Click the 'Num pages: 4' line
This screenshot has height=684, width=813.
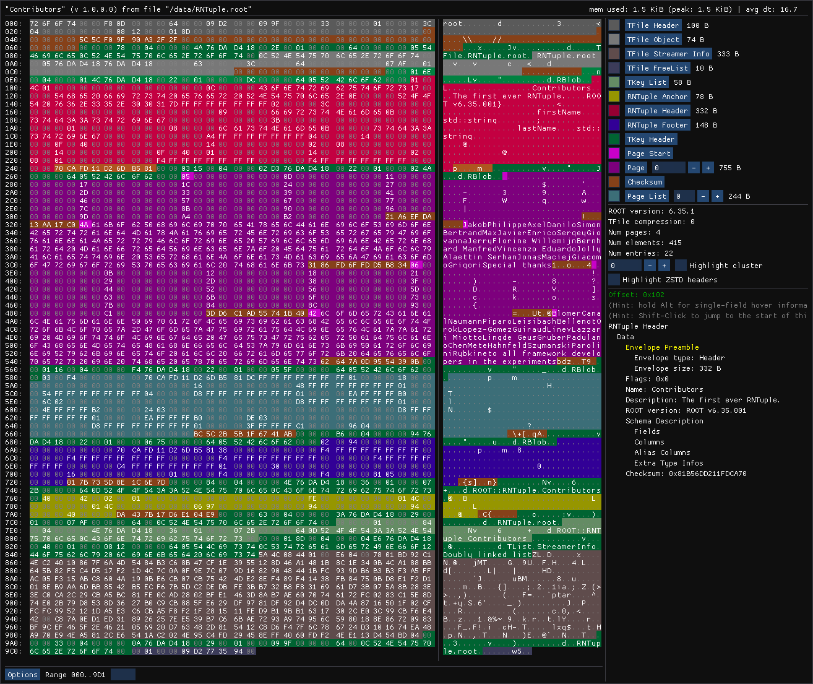[x=634, y=232]
